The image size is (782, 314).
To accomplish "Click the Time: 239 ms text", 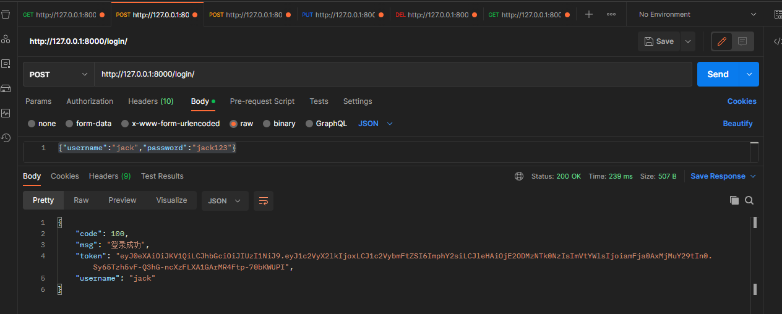I will pyautogui.click(x=611, y=176).
